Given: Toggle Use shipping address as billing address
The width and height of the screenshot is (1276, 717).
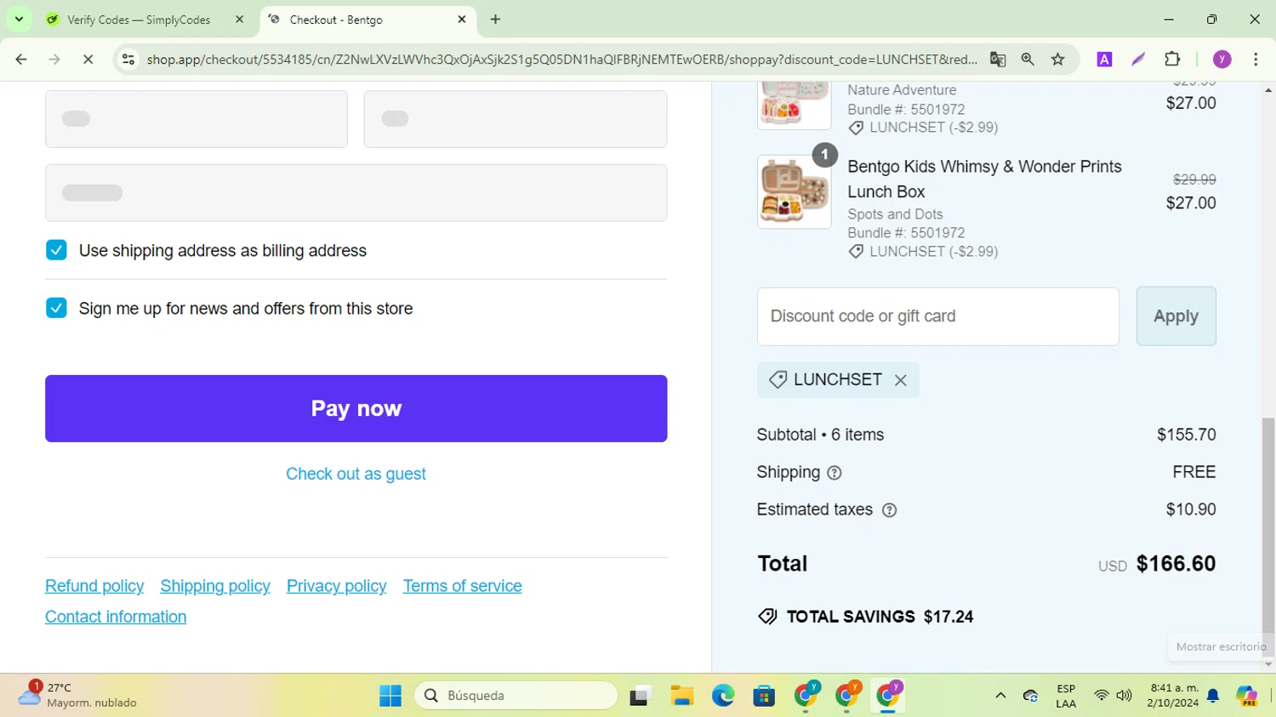Looking at the screenshot, I should point(56,250).
